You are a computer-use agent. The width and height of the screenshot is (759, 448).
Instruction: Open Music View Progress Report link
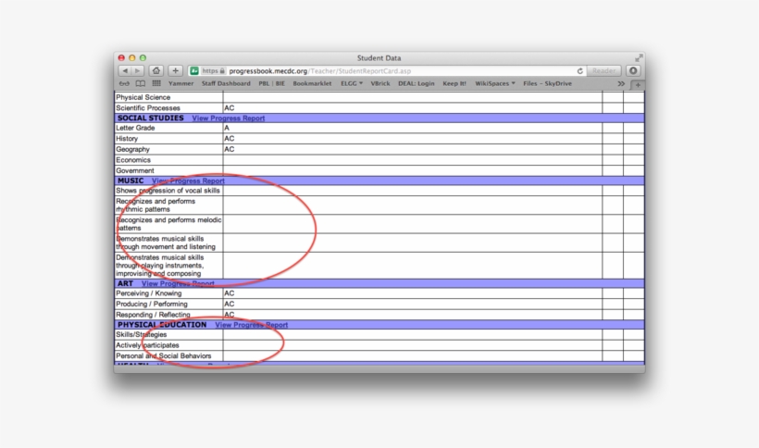pyautogui.click(x=188, y=180)
